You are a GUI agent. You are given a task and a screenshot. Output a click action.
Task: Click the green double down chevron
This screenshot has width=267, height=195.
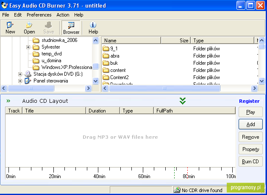click(183, 101)
